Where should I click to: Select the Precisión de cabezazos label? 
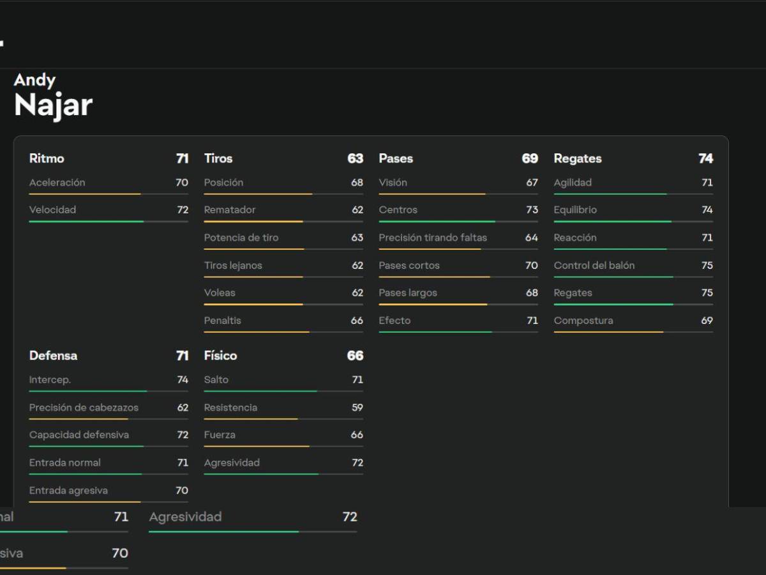[84, 408]
